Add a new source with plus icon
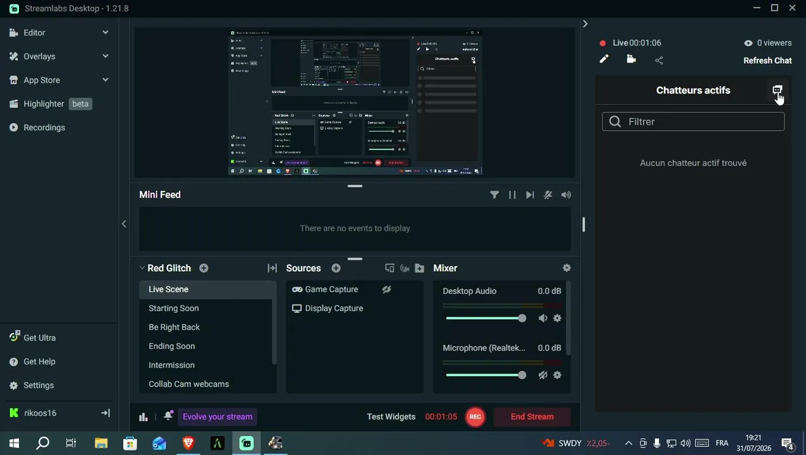The width and height of the screenshot is (806, 455). [x=336, y=268]
